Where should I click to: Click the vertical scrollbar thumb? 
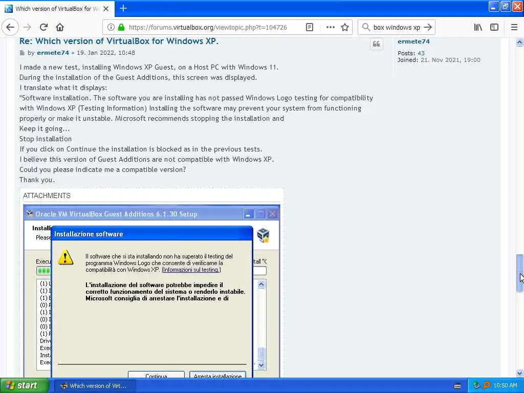(x=519, y=273)
